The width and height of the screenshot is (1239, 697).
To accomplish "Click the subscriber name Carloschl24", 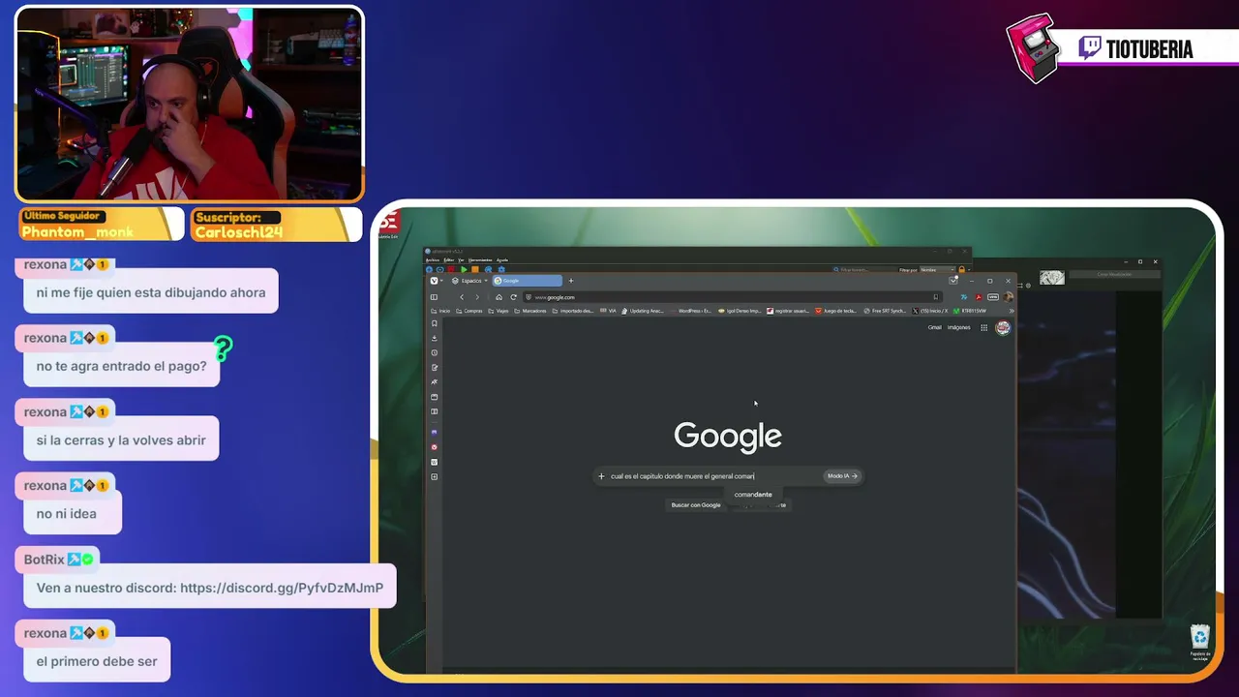I will [239, 232].
